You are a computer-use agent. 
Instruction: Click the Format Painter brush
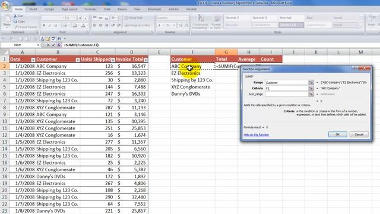click(x=15, y=27)
